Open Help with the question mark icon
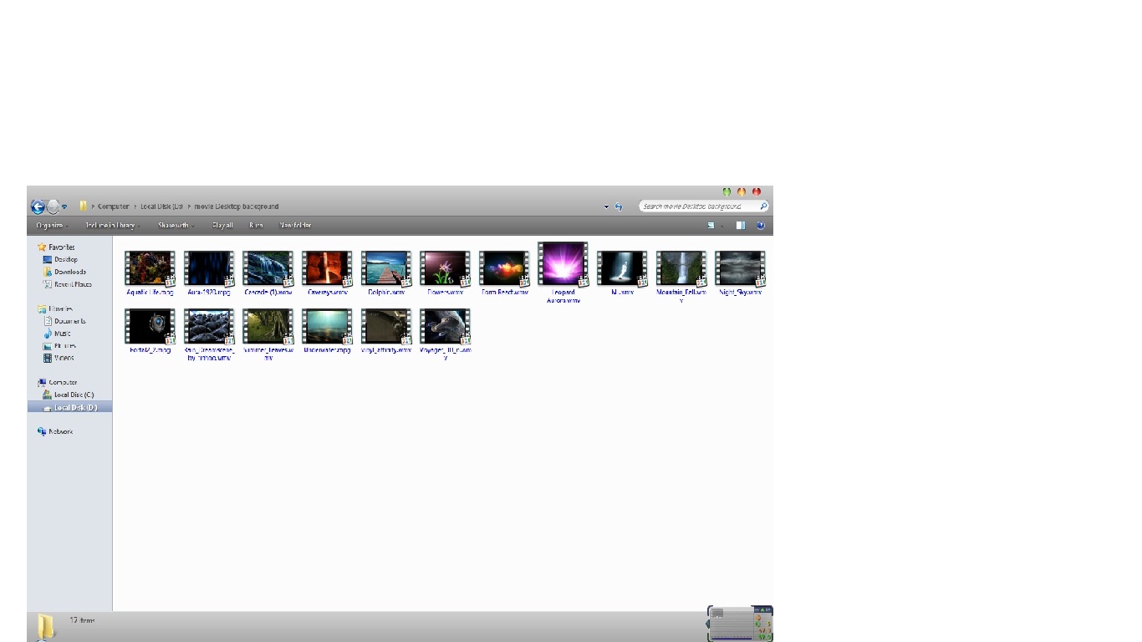 (761, 226)
